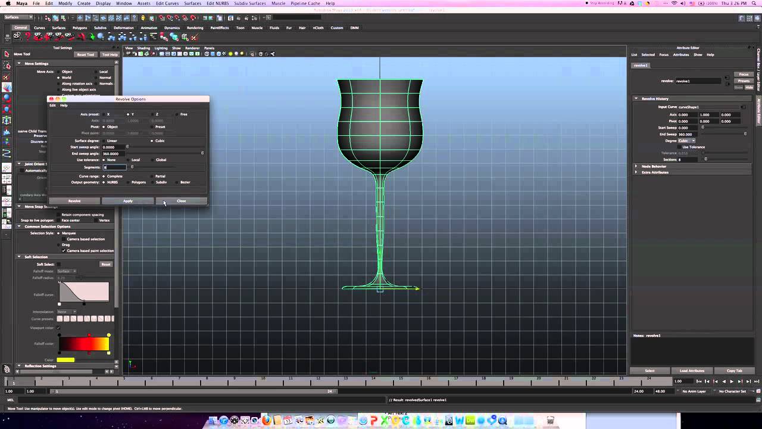Collapse the Move Settings section
762x429 pixels.
click(x=19, y=63)
